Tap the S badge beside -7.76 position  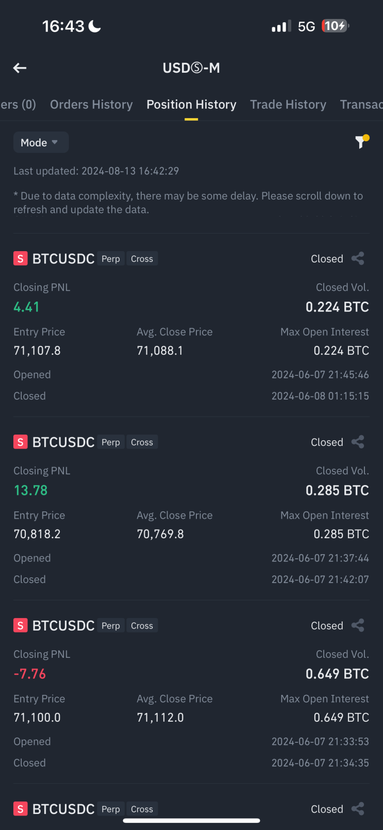[x=20, y=626]
